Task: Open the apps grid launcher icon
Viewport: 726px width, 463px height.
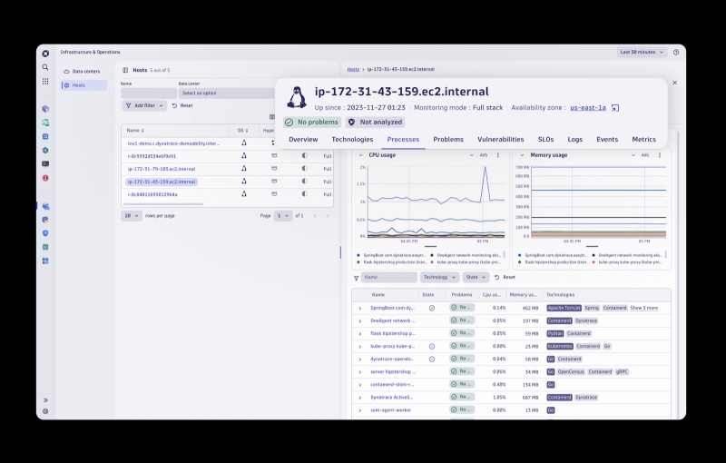Action: 45,81
